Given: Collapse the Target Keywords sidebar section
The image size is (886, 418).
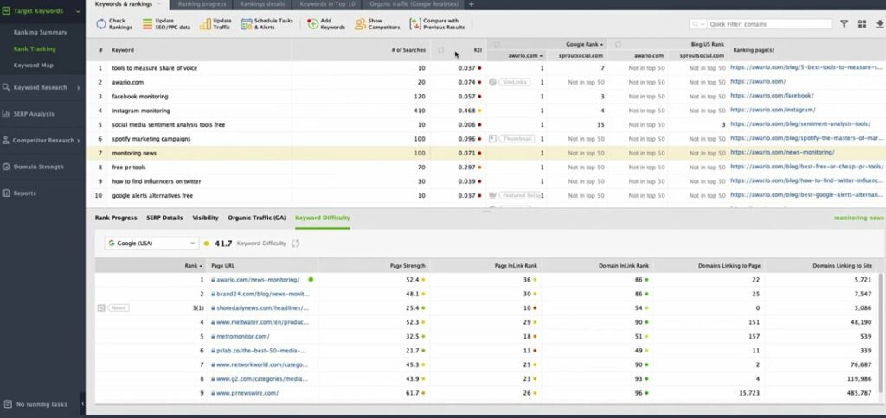Looking at the screenshot, I should [x=78, y=10].
